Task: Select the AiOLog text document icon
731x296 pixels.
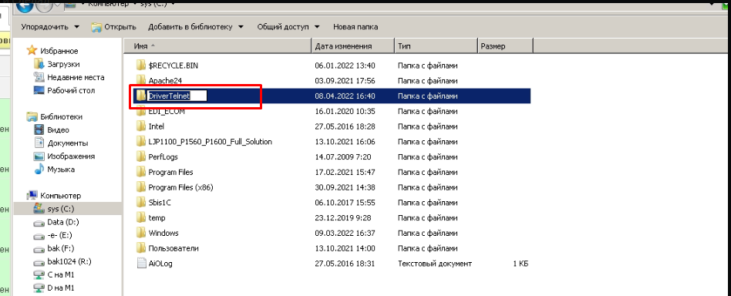Action: pos(141,264)
